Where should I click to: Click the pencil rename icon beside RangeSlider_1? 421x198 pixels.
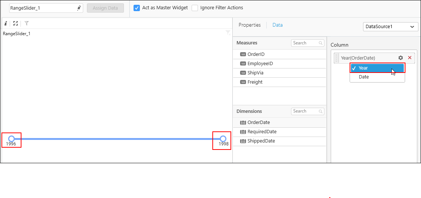(x=79, y=8)
